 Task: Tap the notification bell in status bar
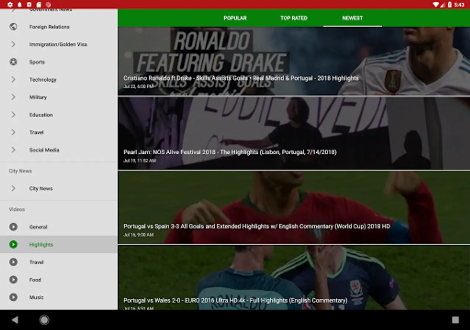[19, 4]
